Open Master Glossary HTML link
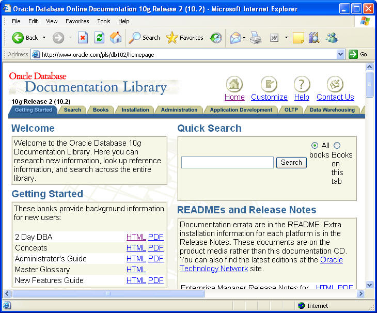This screenshot has height=313, width=377. coord(136,270)
